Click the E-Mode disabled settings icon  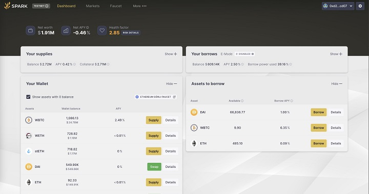click(253, 54)
